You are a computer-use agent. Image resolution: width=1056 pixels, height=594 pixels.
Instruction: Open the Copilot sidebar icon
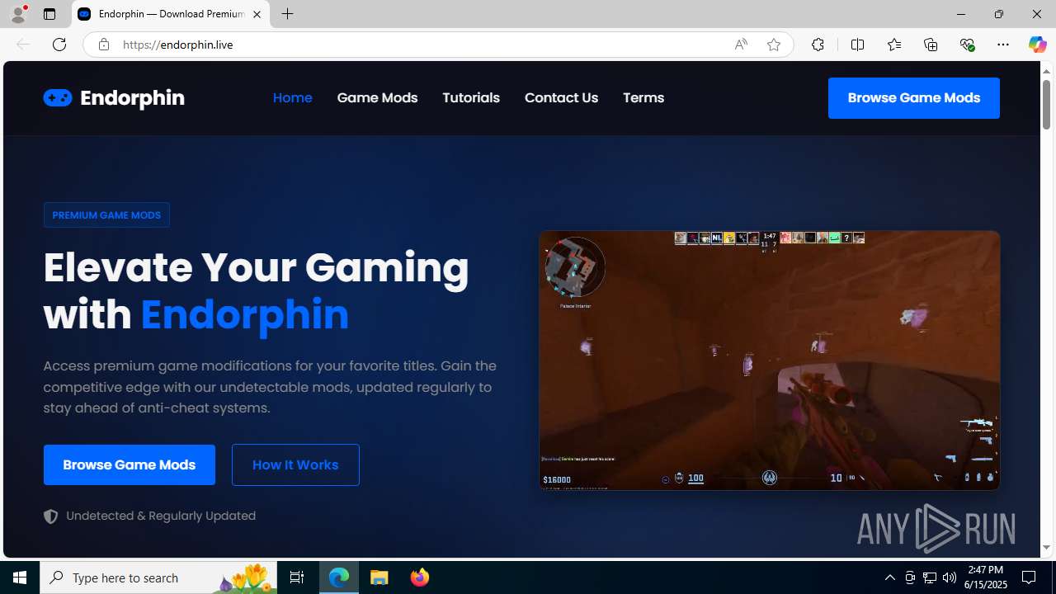point(1037,45)
